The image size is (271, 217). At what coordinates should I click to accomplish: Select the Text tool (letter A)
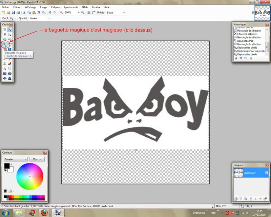pyautogui.click(x=5, y=69)
